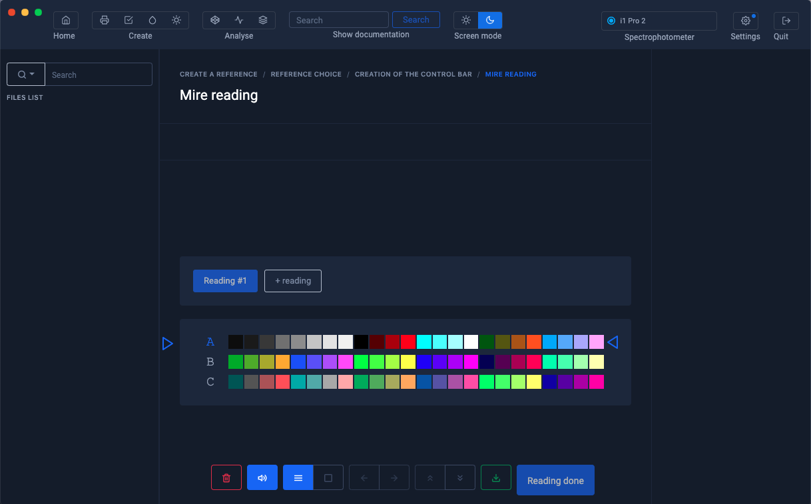Screen dimensions: 811x504
Task: Go to Reference Choice breadcrumb
Action: click(x=306, y=75)
